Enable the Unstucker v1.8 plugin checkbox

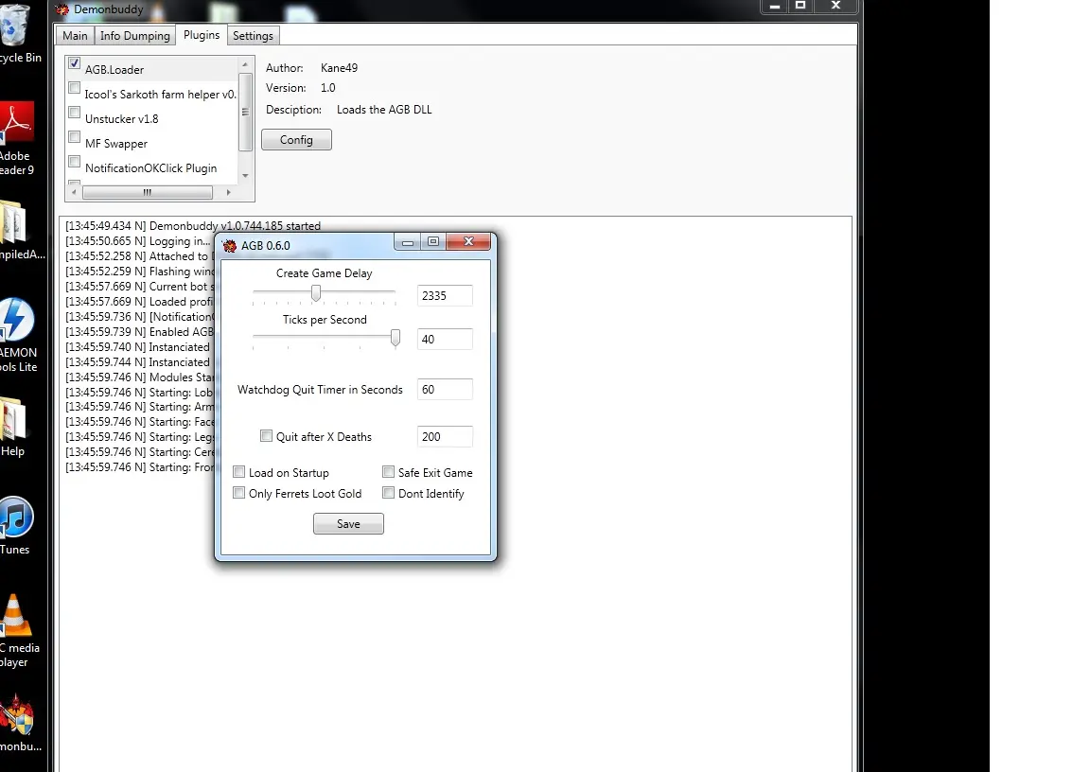[75, 113]
